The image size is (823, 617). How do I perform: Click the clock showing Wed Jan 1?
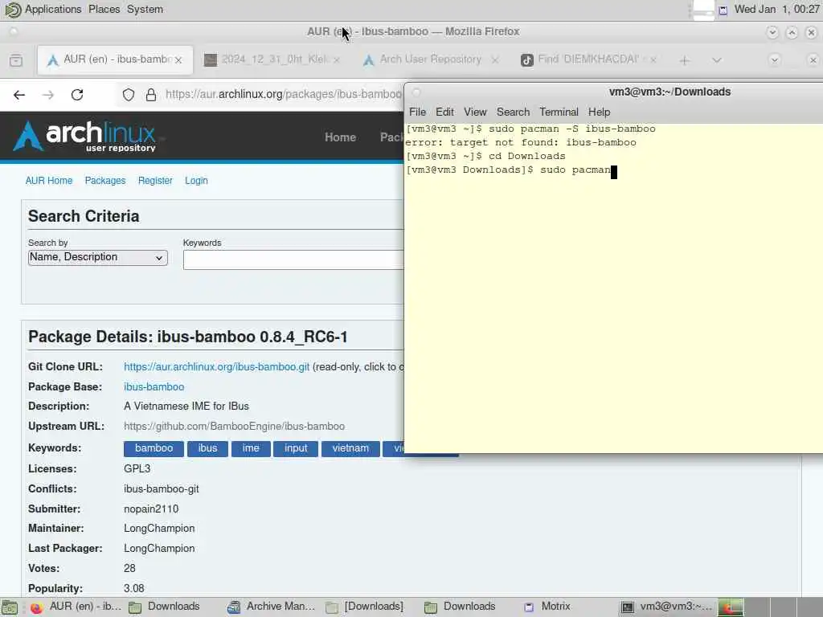point(777,10)
